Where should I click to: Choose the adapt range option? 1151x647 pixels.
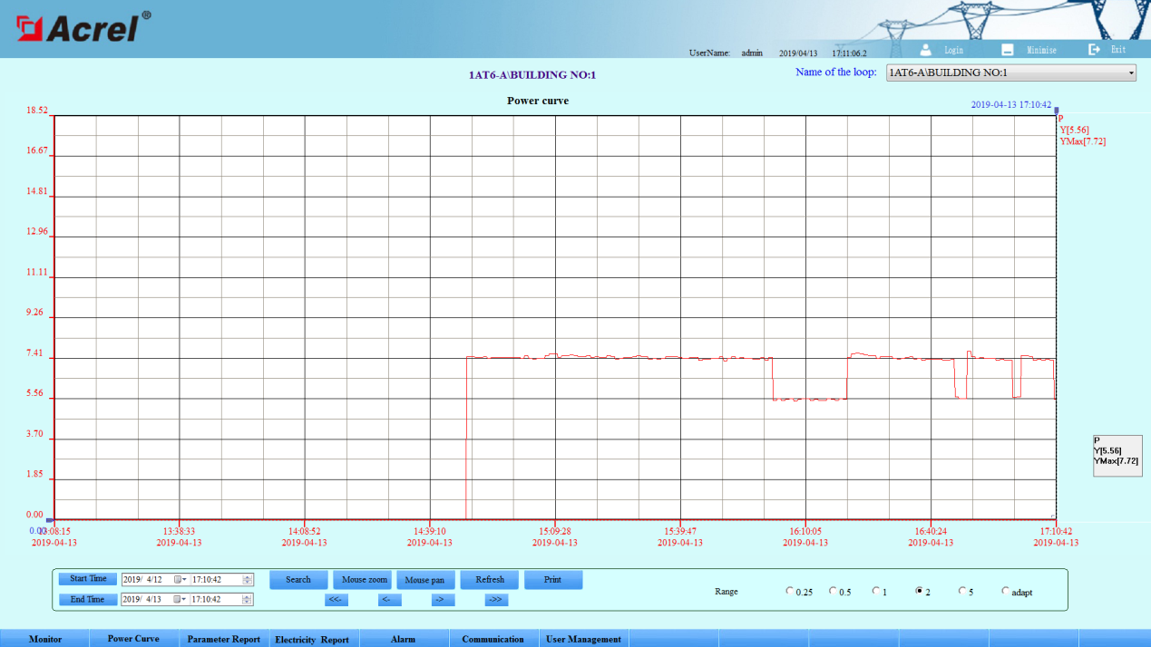point(1005,592)
